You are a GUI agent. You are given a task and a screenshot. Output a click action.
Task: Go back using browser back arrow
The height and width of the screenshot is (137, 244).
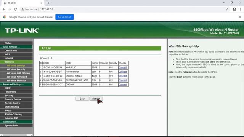tap(4, 9)
